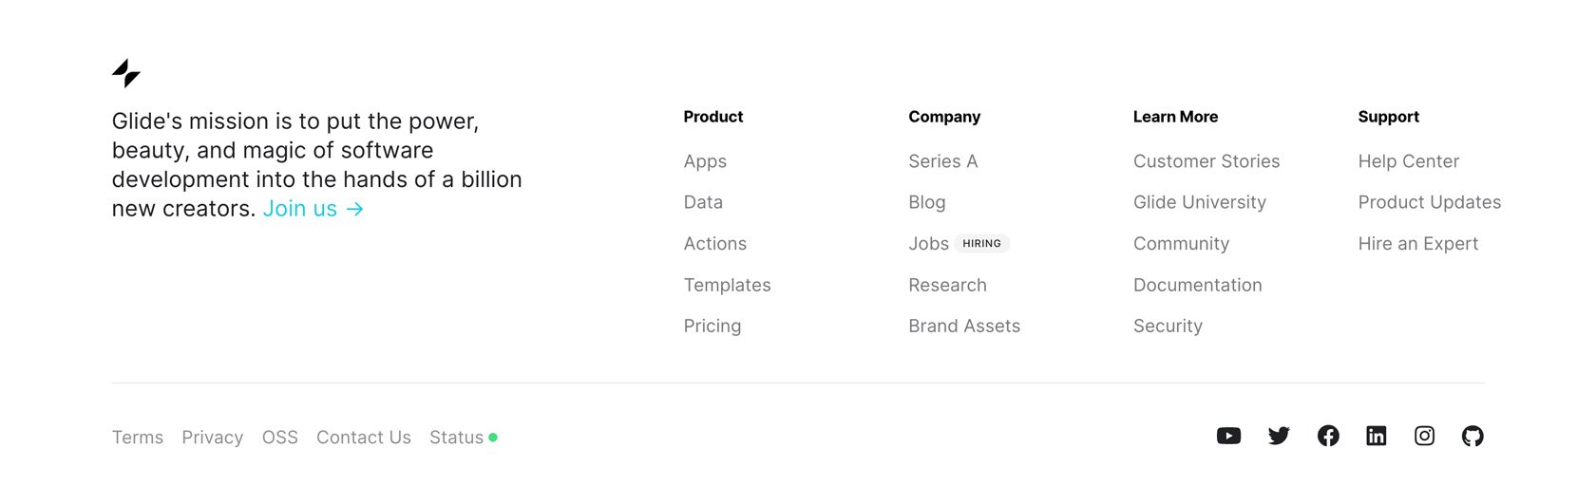Open Customer Stories page
The height and width of the screenshot is (504, 1596).
point(1206,161)
